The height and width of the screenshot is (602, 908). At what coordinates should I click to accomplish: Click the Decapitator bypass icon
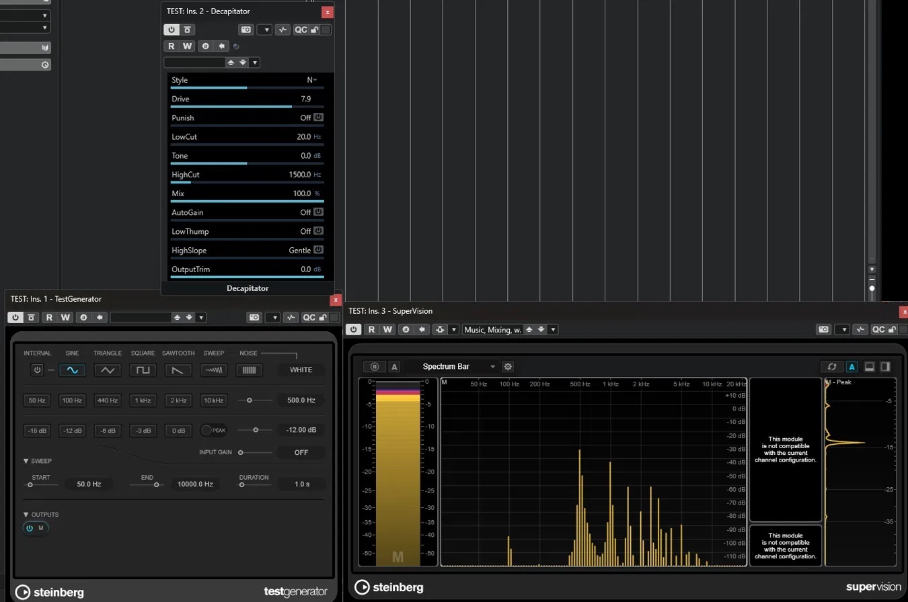pos(187,30)
